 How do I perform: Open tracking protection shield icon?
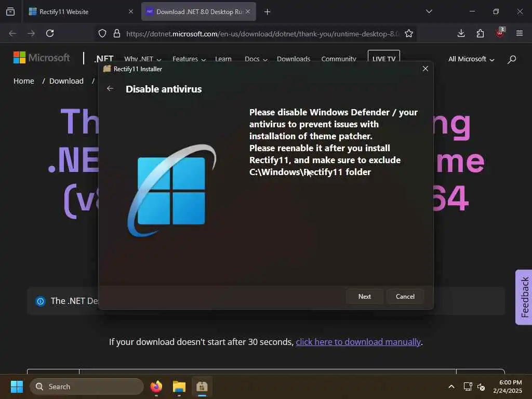[102, 33]
